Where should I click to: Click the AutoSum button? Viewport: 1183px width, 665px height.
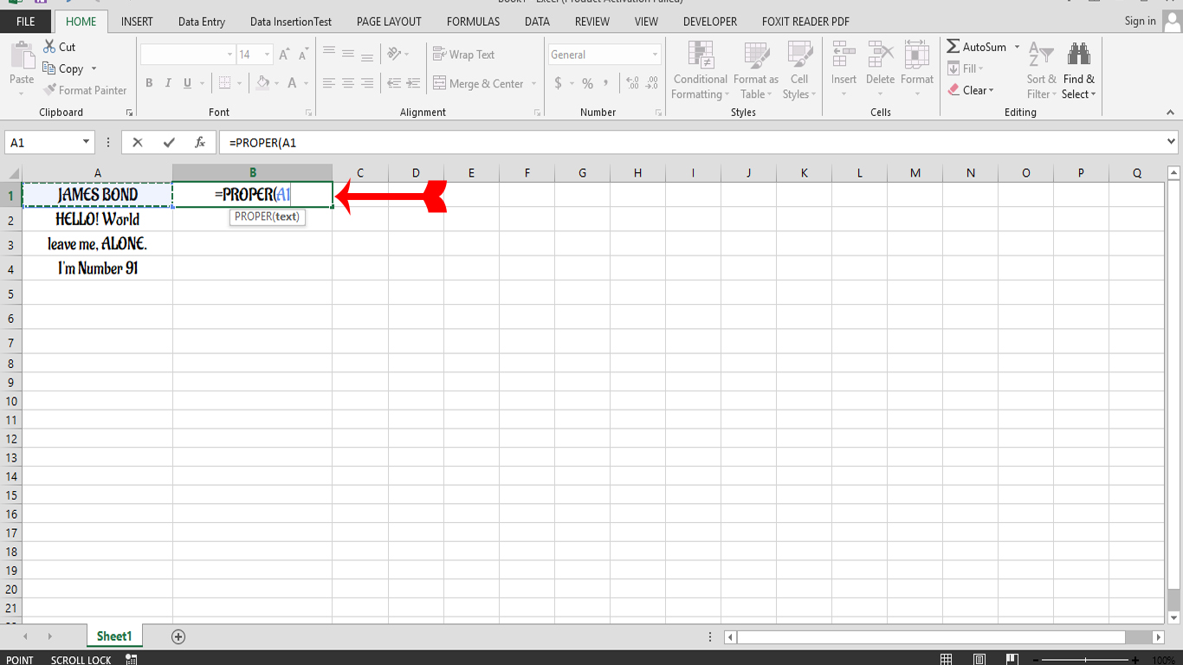pos(976,47)
